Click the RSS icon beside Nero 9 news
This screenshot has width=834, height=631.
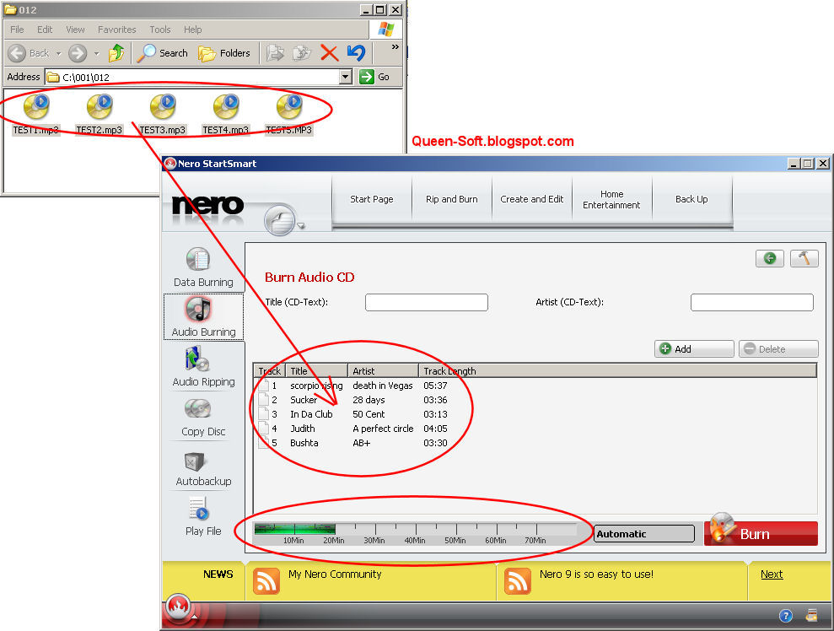pos(518,580)
